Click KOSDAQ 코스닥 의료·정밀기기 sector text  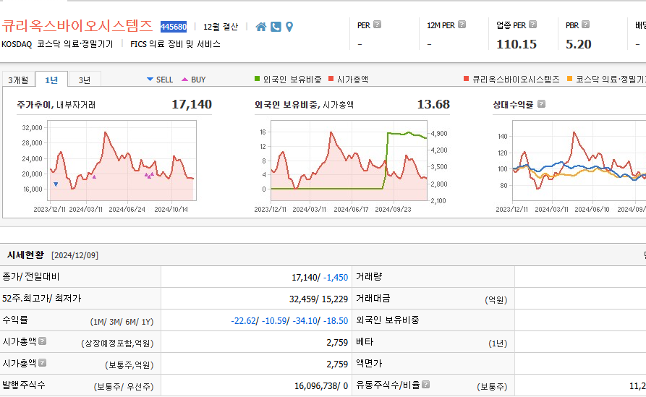coord(57,44)
